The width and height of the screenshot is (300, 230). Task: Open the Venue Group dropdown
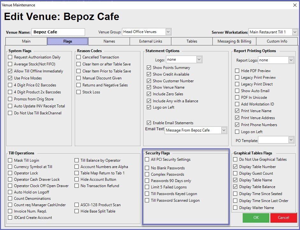[x=168, y=32]
